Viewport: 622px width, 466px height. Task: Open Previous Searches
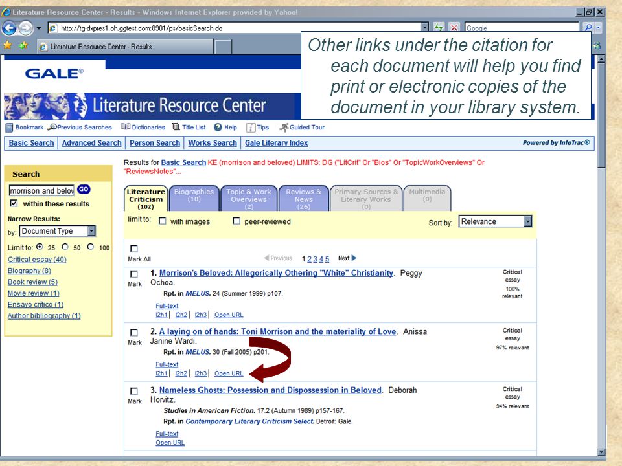pyautogui.click(x=80, y=128)
